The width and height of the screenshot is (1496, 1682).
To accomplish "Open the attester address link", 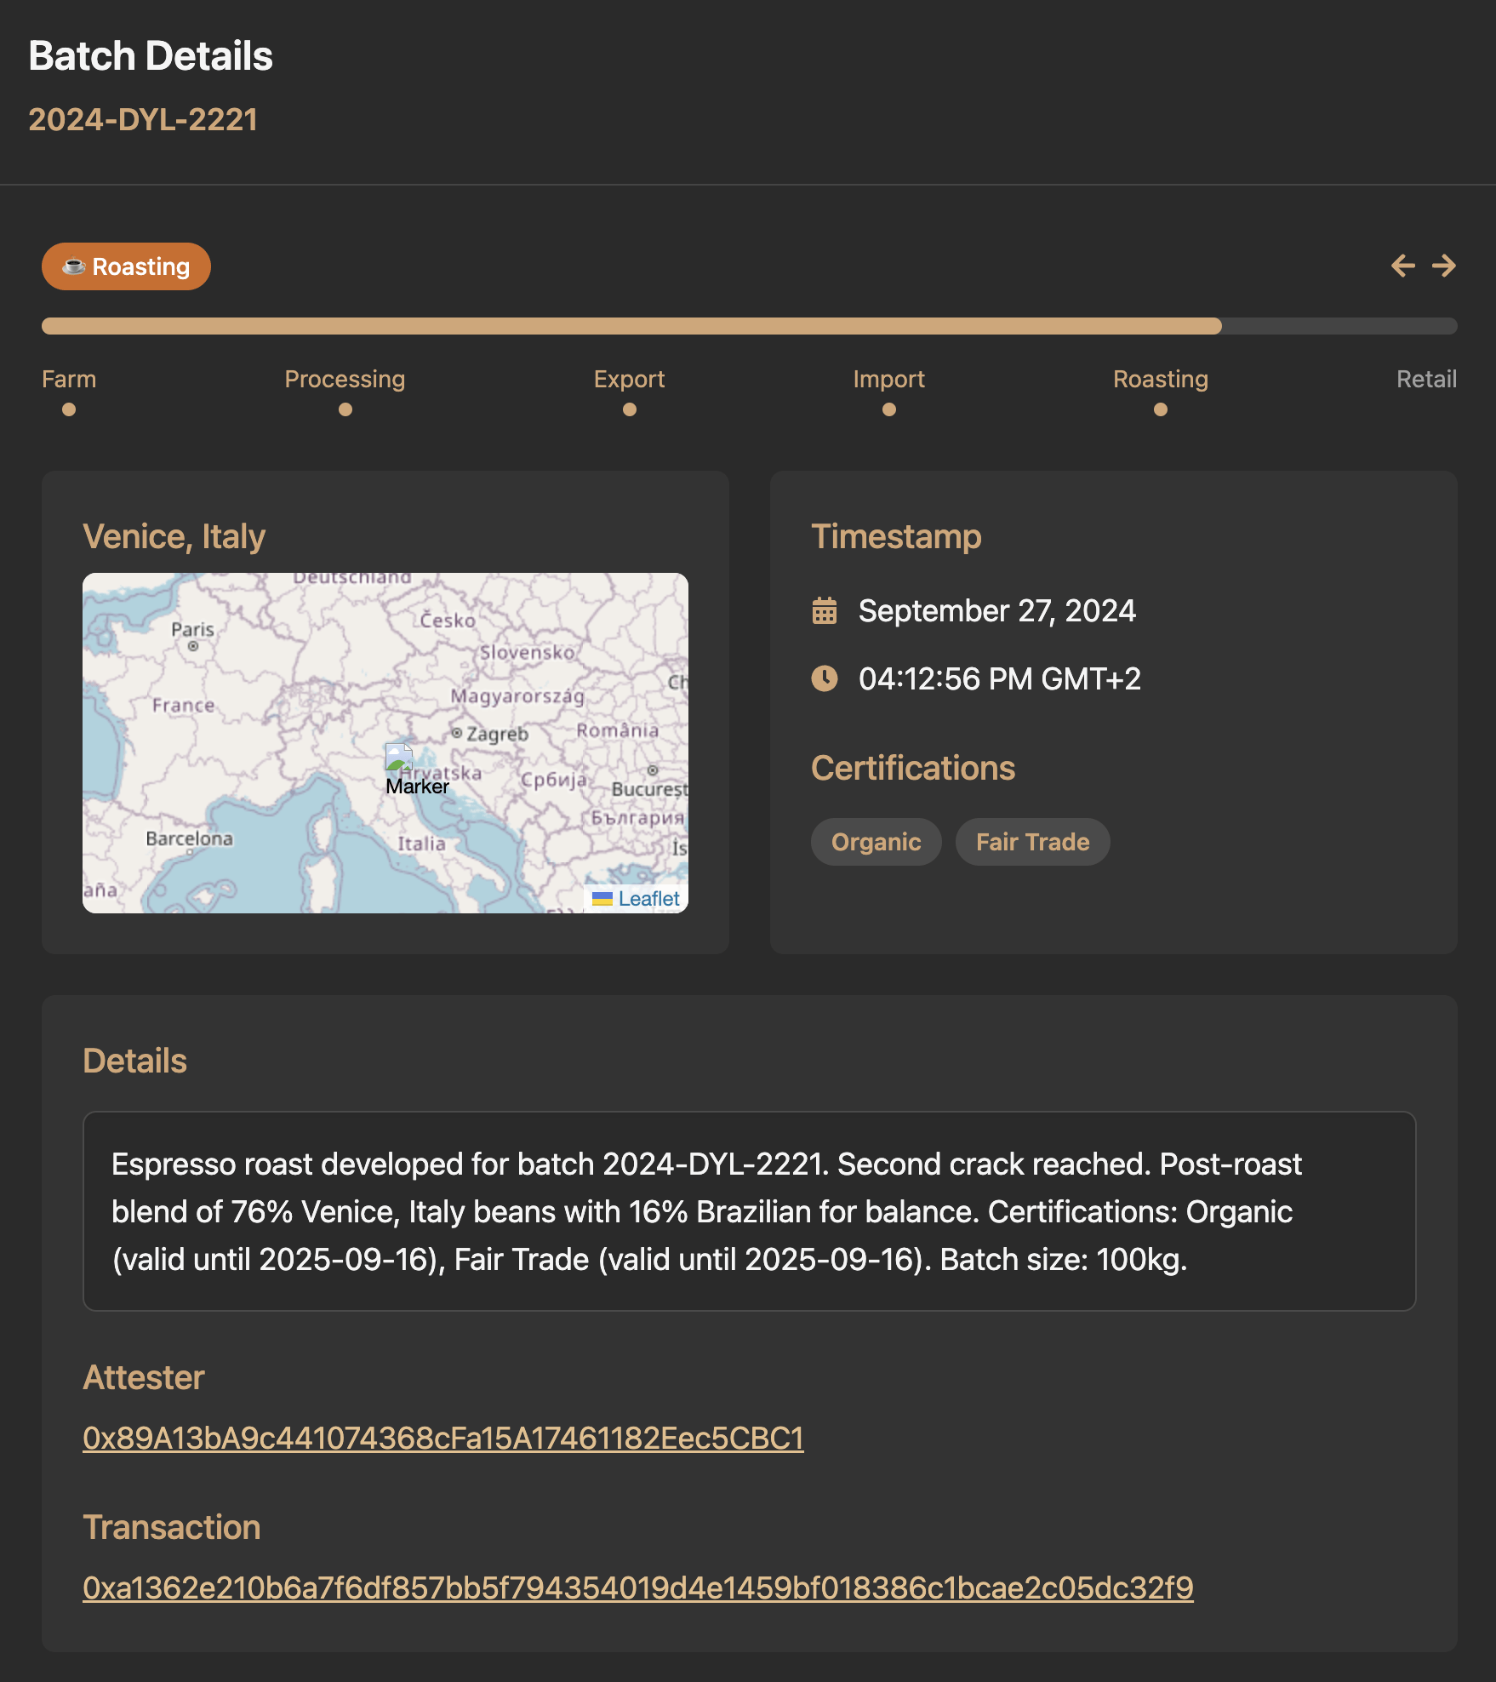I will click(443, 1438).
